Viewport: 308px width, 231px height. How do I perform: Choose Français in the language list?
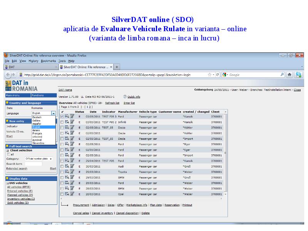pyautogui.click(x=37, y=133)
